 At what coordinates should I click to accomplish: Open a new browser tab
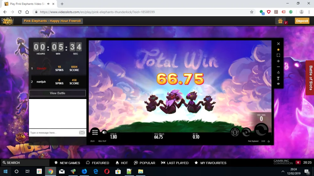tap(62, 4)
